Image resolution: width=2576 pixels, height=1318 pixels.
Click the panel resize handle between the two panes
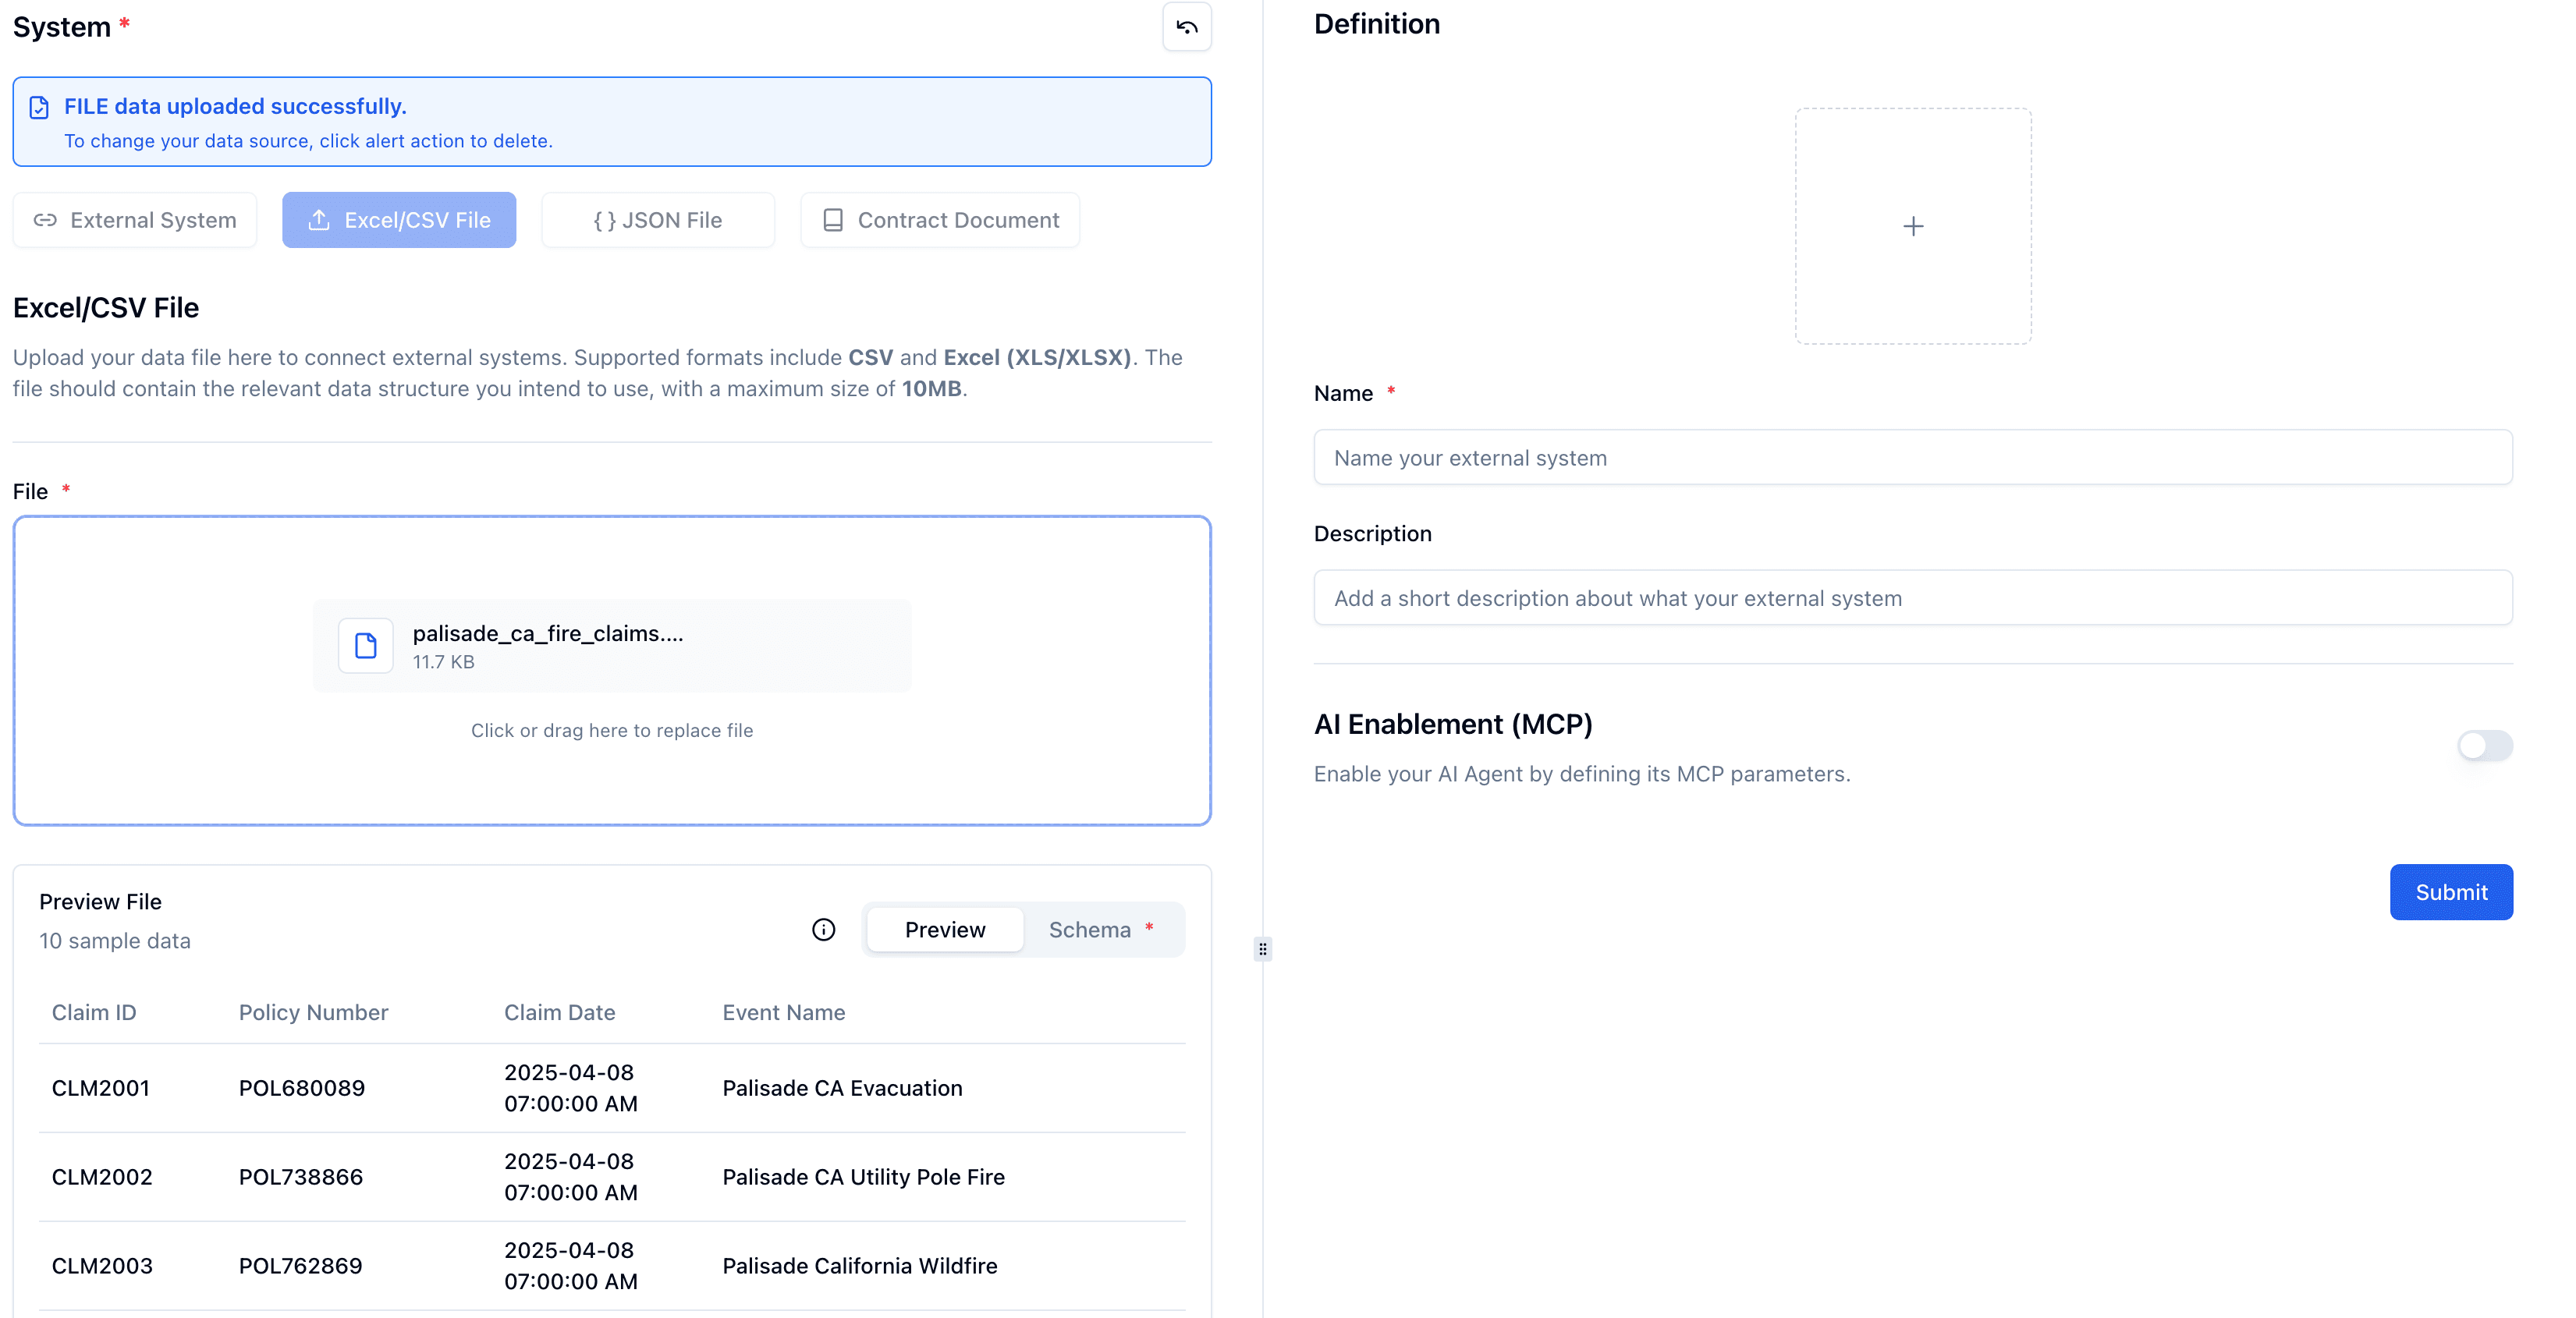[x=1263, y=949]
